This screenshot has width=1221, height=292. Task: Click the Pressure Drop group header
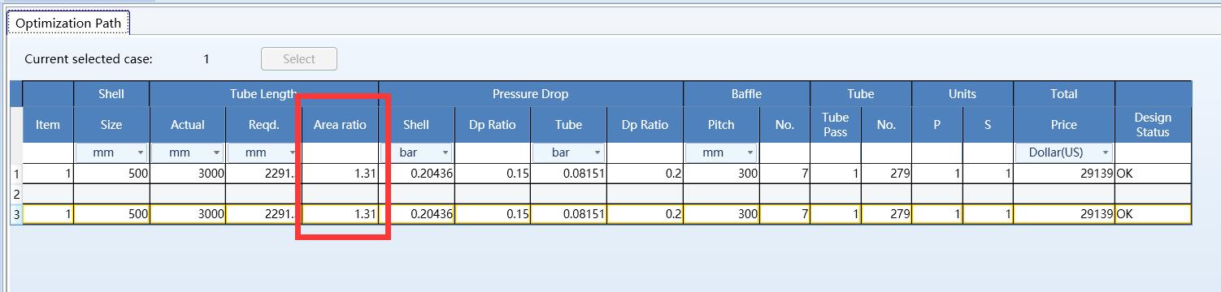point(531,94)
